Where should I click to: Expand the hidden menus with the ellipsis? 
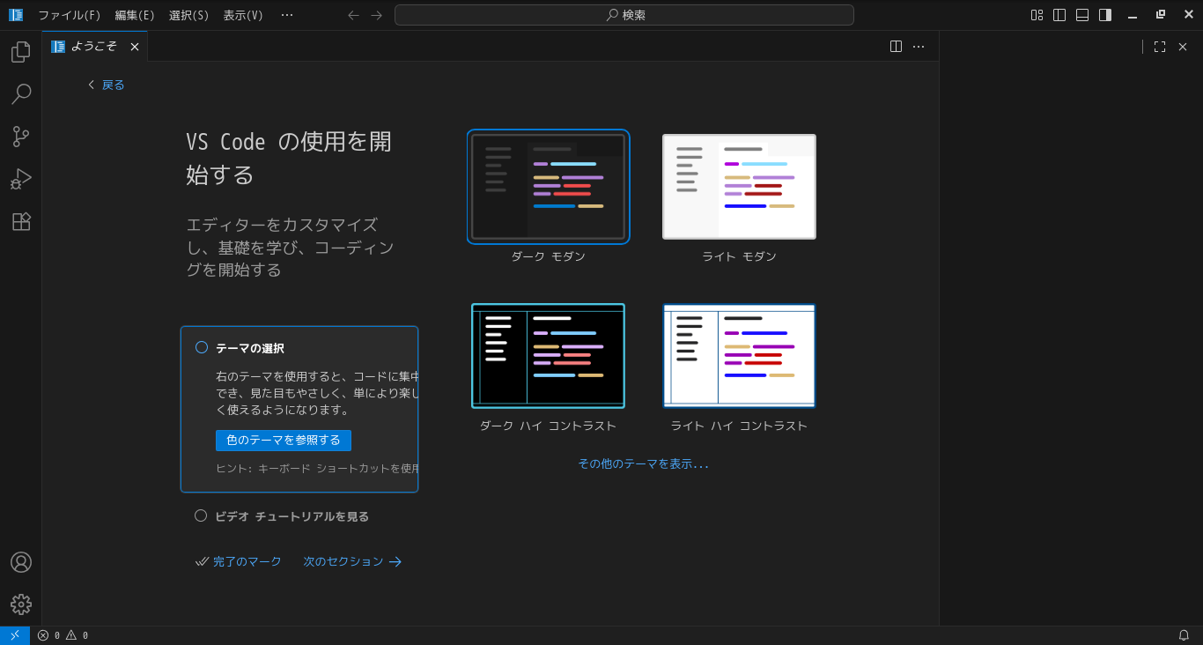[x=287, y=15]
